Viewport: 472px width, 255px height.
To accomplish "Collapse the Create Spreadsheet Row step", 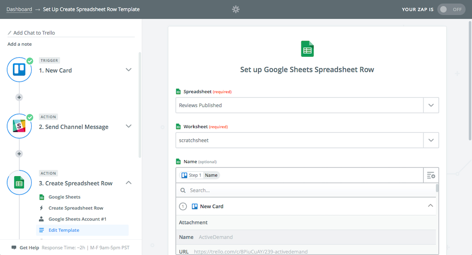I will (x=129, y=183).
